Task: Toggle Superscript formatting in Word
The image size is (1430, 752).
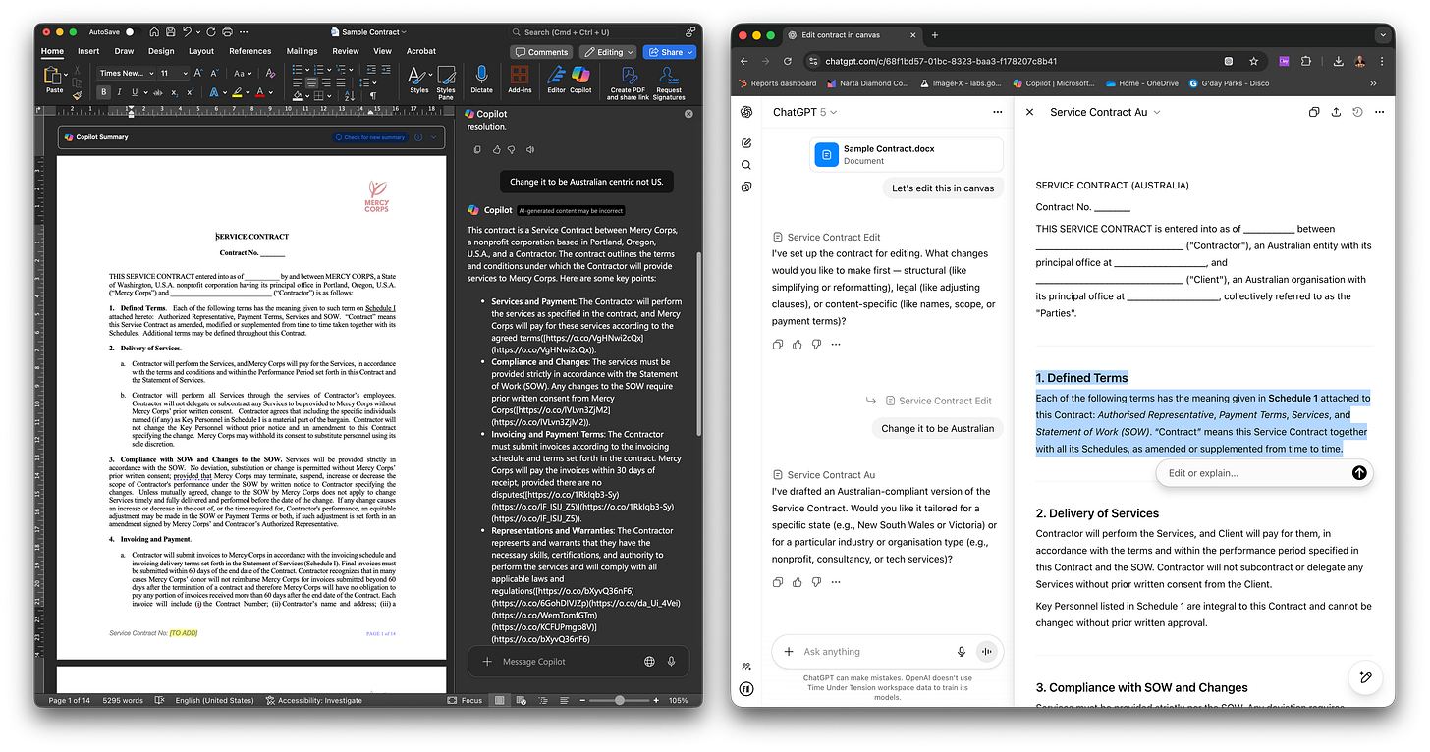Action: [189, 92]
